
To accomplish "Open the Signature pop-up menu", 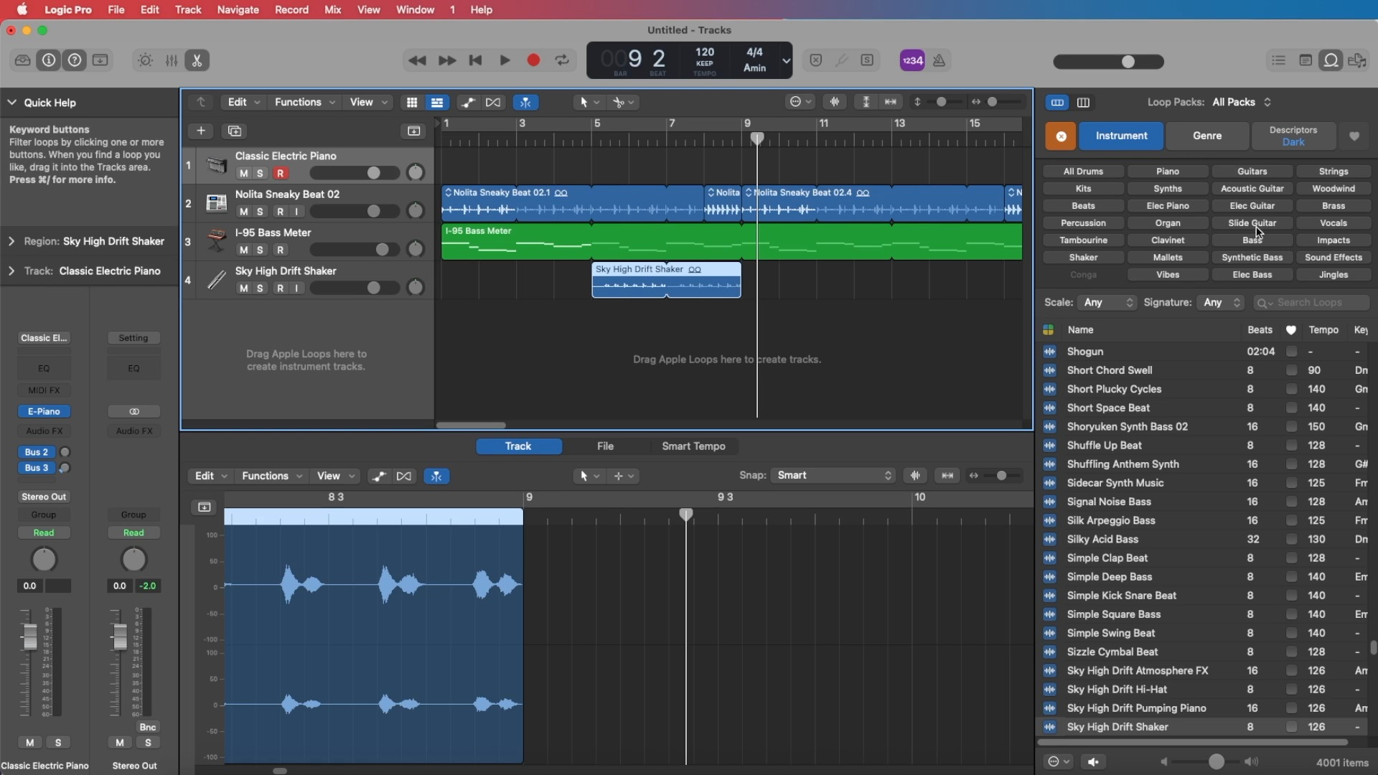I will (x=1221, y=303).
